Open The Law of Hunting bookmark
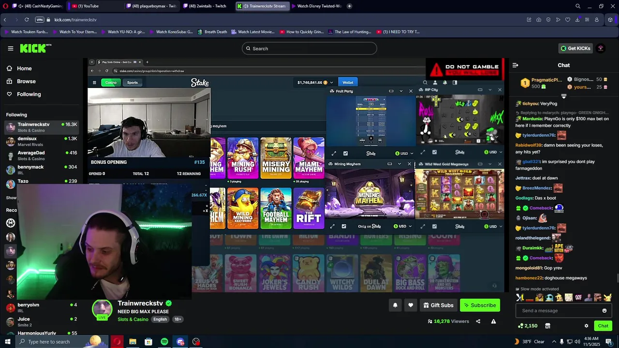Image resolution: width=619 pixels, height=348 pixels. [349, 32]
